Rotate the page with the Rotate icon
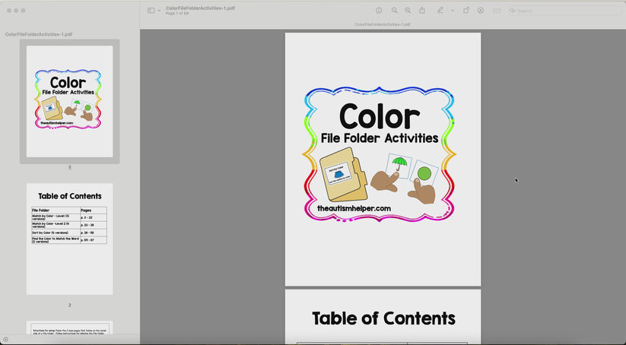626x345 pixels. (x=466, y=11)
